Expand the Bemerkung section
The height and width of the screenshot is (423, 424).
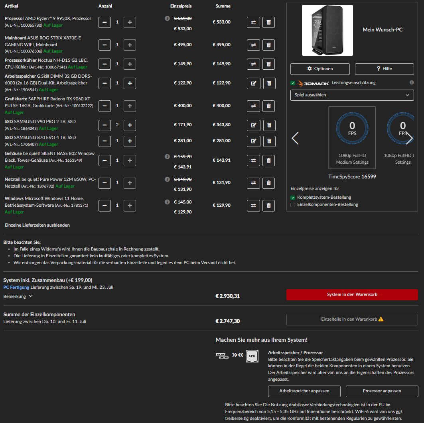point(18,296)
